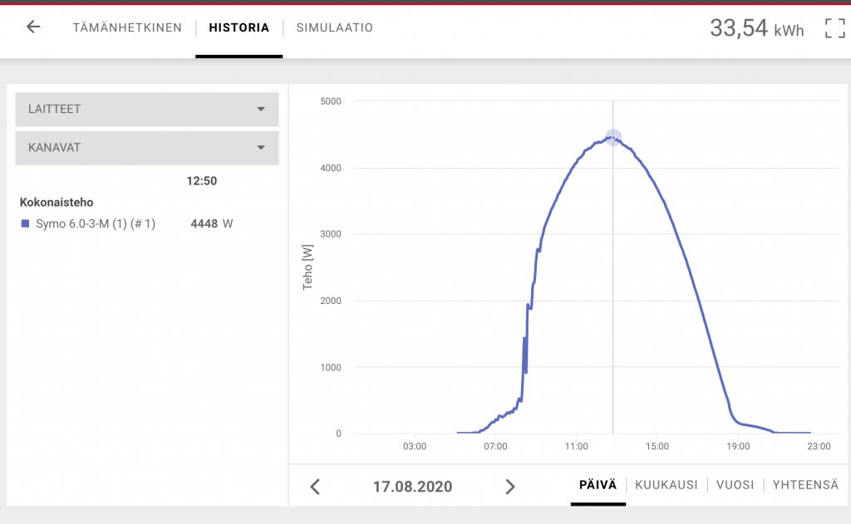Toggle the Symo 6.0-3-M channel entry
851x524 pixels.
[96, 223]
